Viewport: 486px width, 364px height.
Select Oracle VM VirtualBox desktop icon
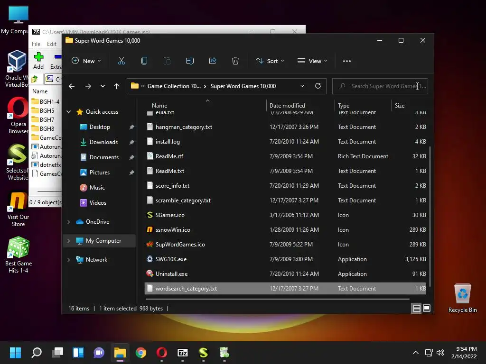tap(17, 69)
